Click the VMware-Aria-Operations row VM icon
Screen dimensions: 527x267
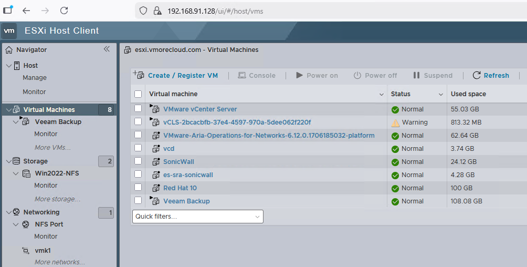tap(156, 136)
